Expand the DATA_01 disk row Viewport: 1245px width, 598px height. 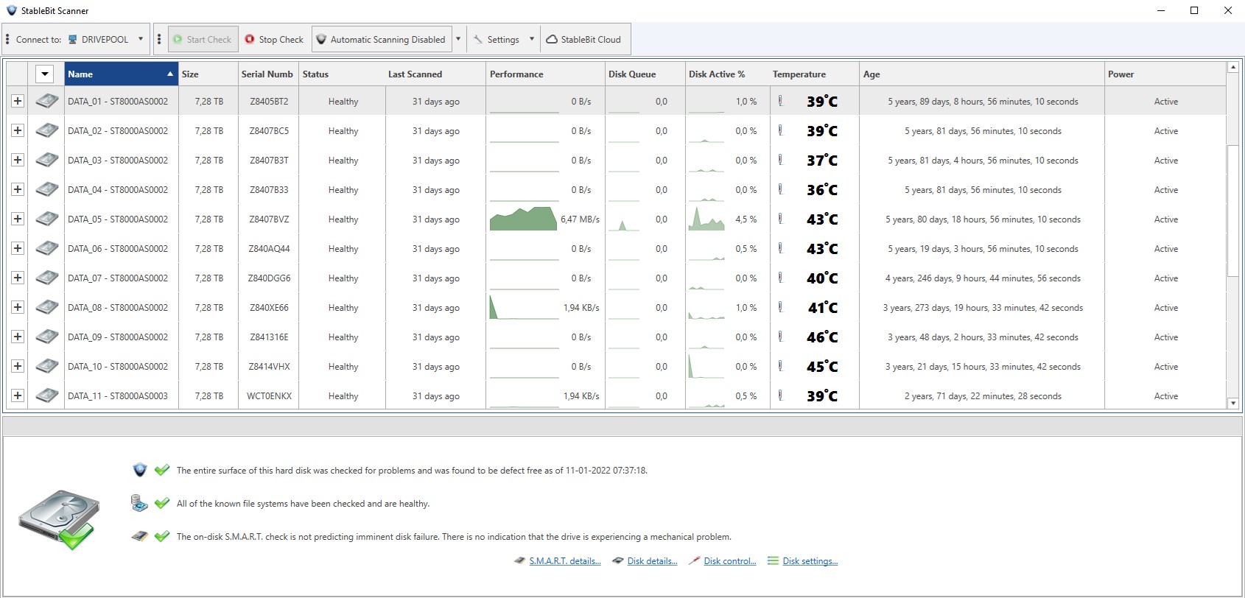coord(18,101)
